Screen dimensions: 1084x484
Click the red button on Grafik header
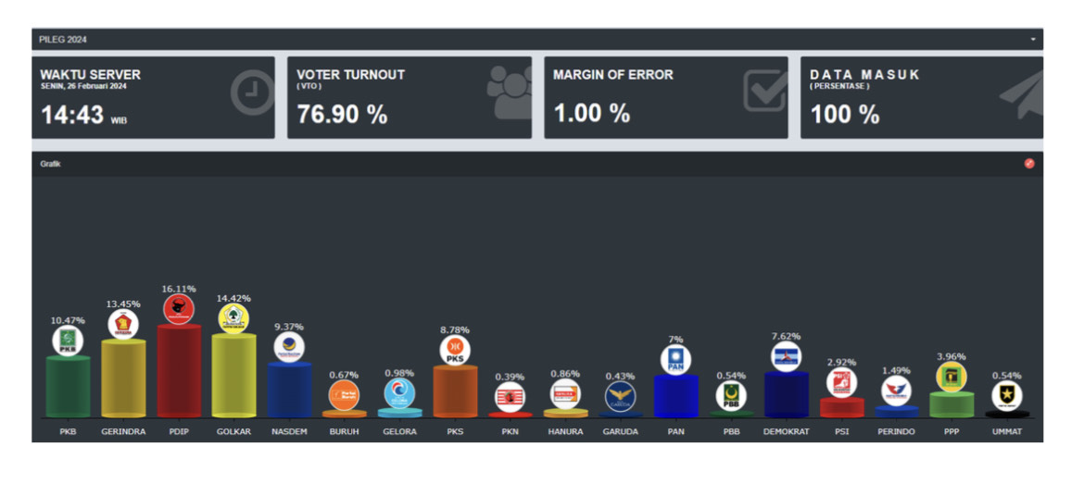tap(1029, 164)
